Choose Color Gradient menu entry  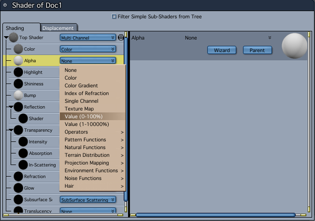pyautogui.click(x=92, y=86)
